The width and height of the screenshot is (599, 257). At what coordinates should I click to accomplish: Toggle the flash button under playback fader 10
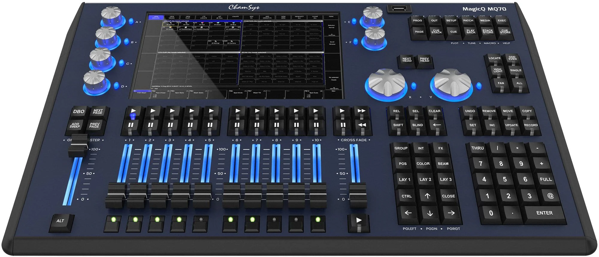[318, 223]
